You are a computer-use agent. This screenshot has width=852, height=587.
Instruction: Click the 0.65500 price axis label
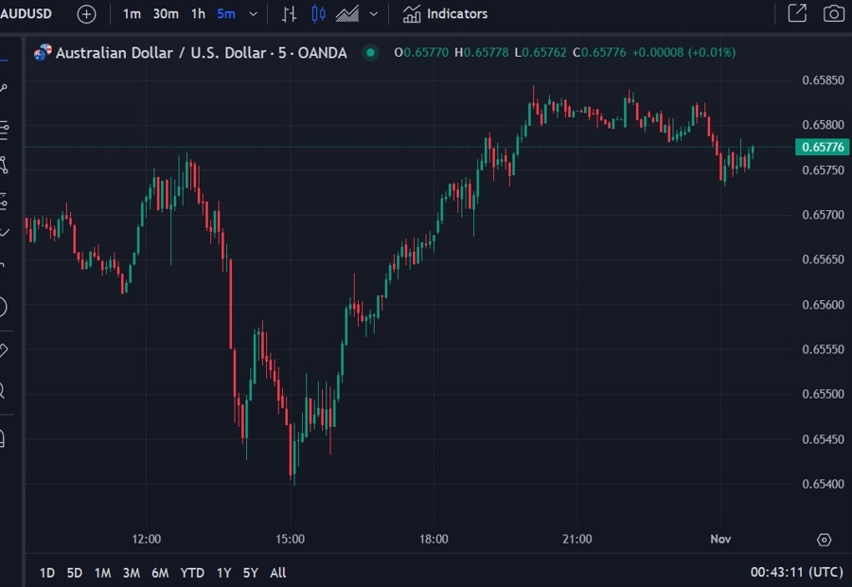coord(823,394)
